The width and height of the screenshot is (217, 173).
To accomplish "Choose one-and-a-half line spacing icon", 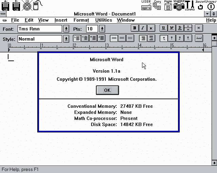I will [x=122, y=38].
